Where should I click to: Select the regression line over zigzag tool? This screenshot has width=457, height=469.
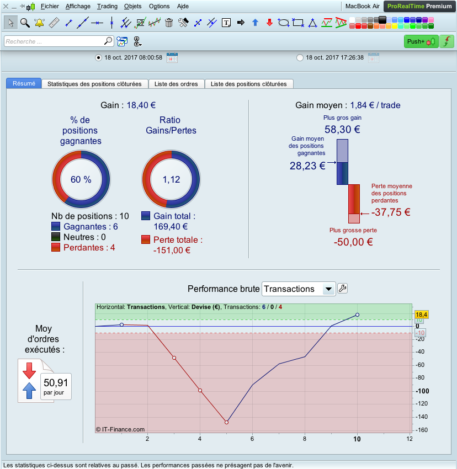[155, 23]
